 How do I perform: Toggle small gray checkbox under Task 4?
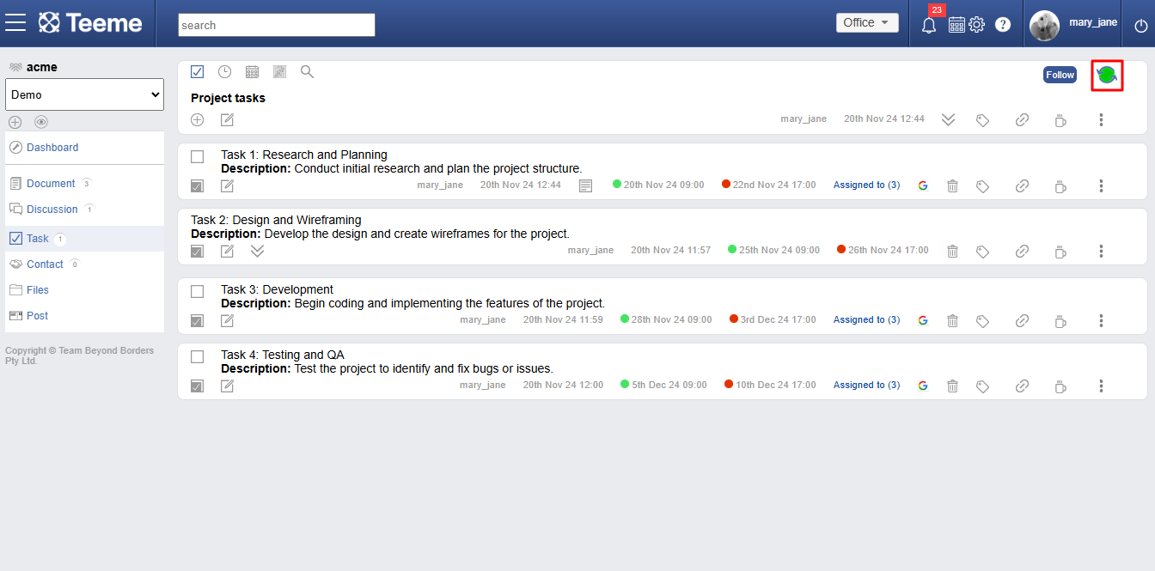[197, 386]
